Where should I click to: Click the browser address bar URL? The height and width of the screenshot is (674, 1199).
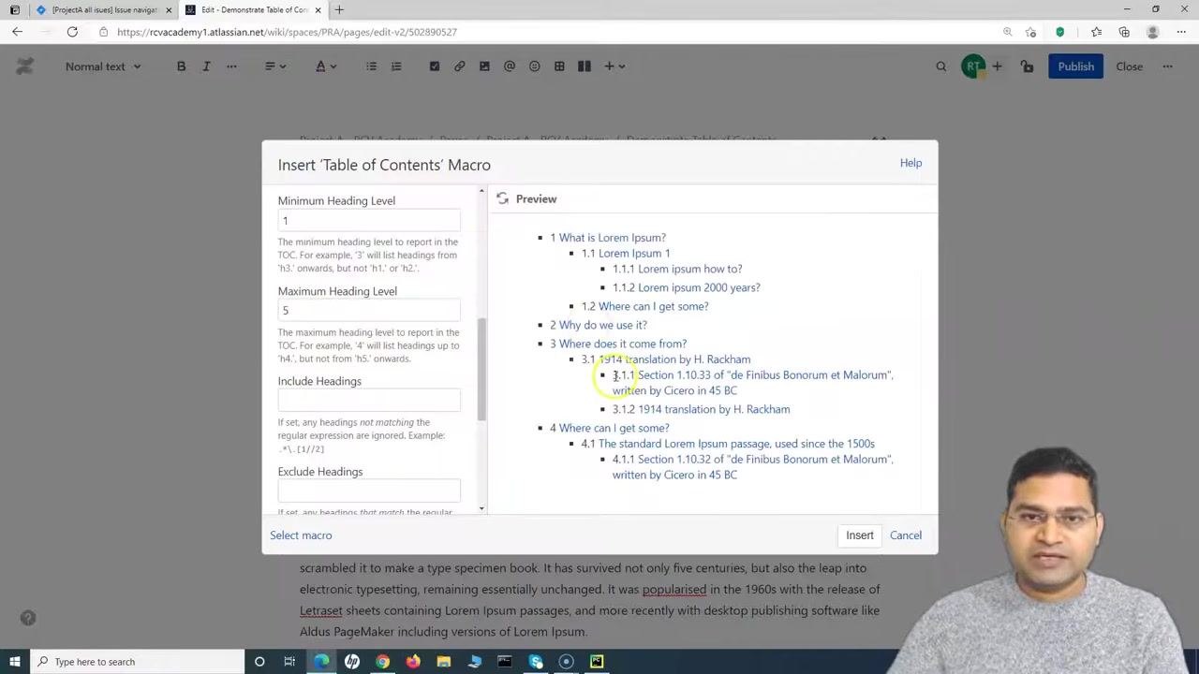287,32
